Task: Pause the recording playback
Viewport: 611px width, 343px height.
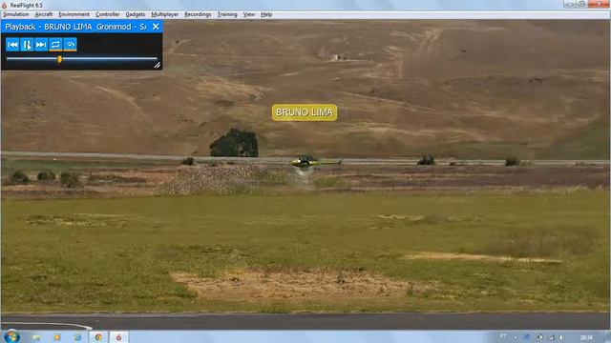Action: (27, 45)
